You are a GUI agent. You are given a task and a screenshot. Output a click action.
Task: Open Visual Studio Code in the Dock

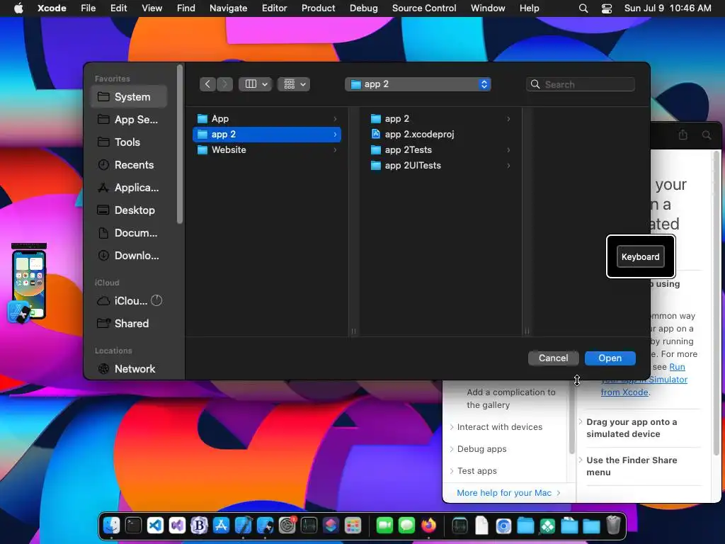[155, 526]
